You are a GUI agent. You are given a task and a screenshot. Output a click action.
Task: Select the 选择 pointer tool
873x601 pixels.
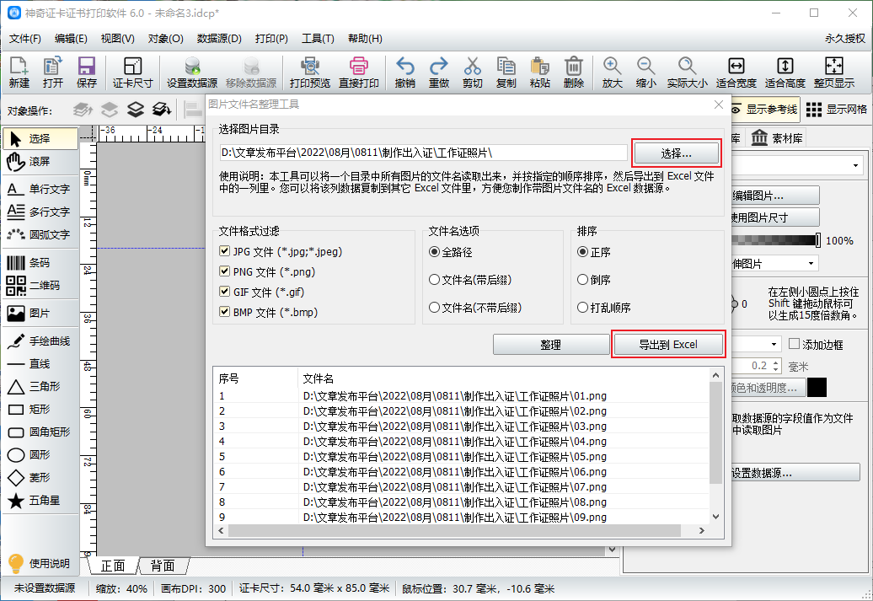[40, 139]
